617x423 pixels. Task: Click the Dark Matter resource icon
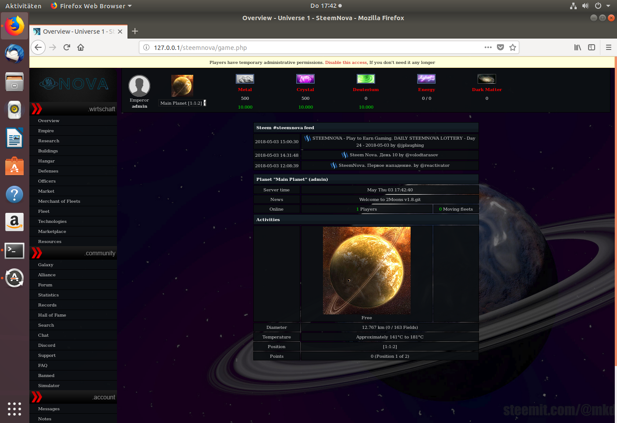487,79
